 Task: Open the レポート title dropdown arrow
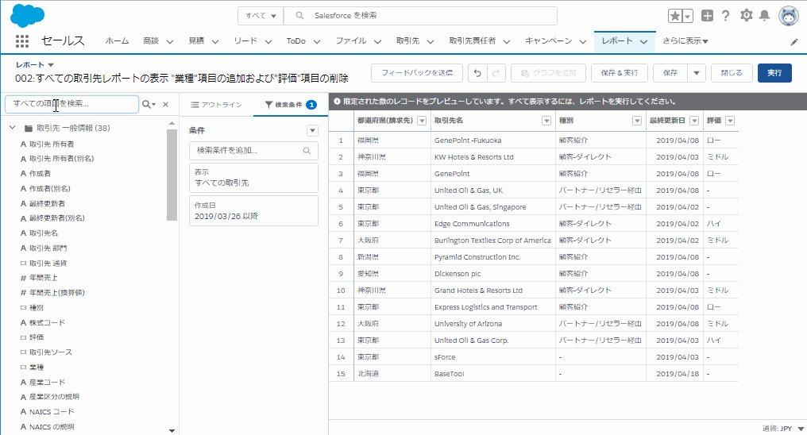point(51,65)
